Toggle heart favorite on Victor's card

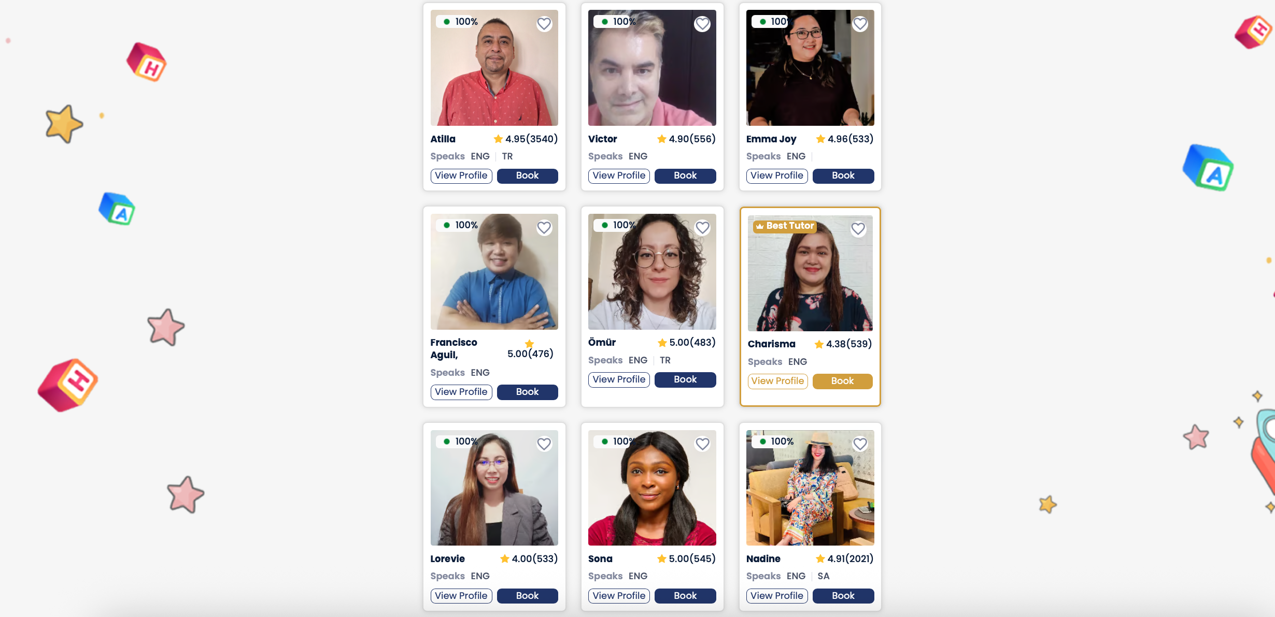[x=702, y=24]
